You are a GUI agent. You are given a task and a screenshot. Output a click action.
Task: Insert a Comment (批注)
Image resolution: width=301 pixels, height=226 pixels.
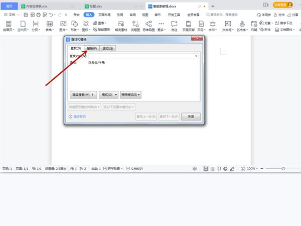click(x=174, y=26)
